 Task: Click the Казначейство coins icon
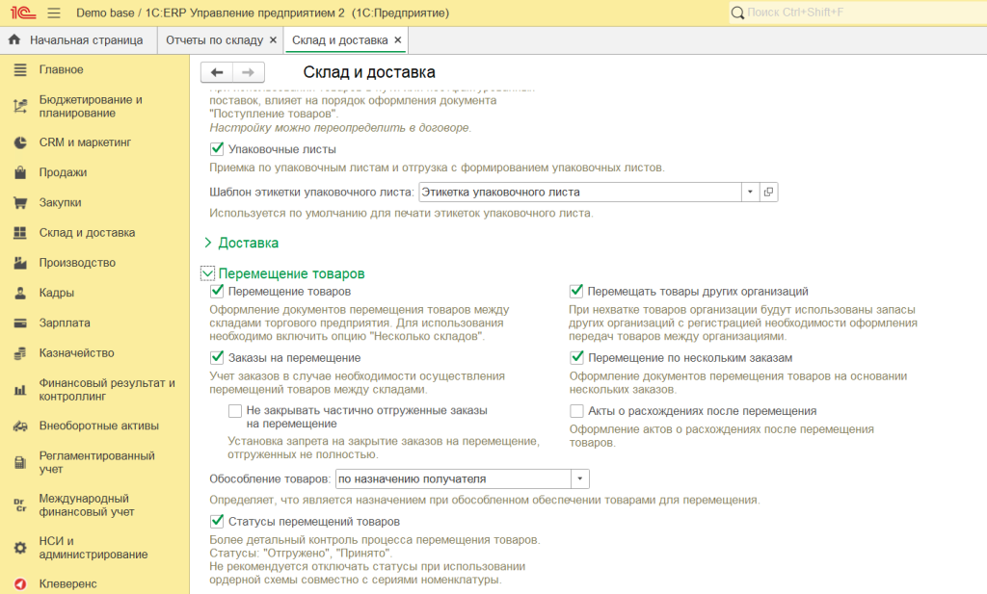click(20, 353)
